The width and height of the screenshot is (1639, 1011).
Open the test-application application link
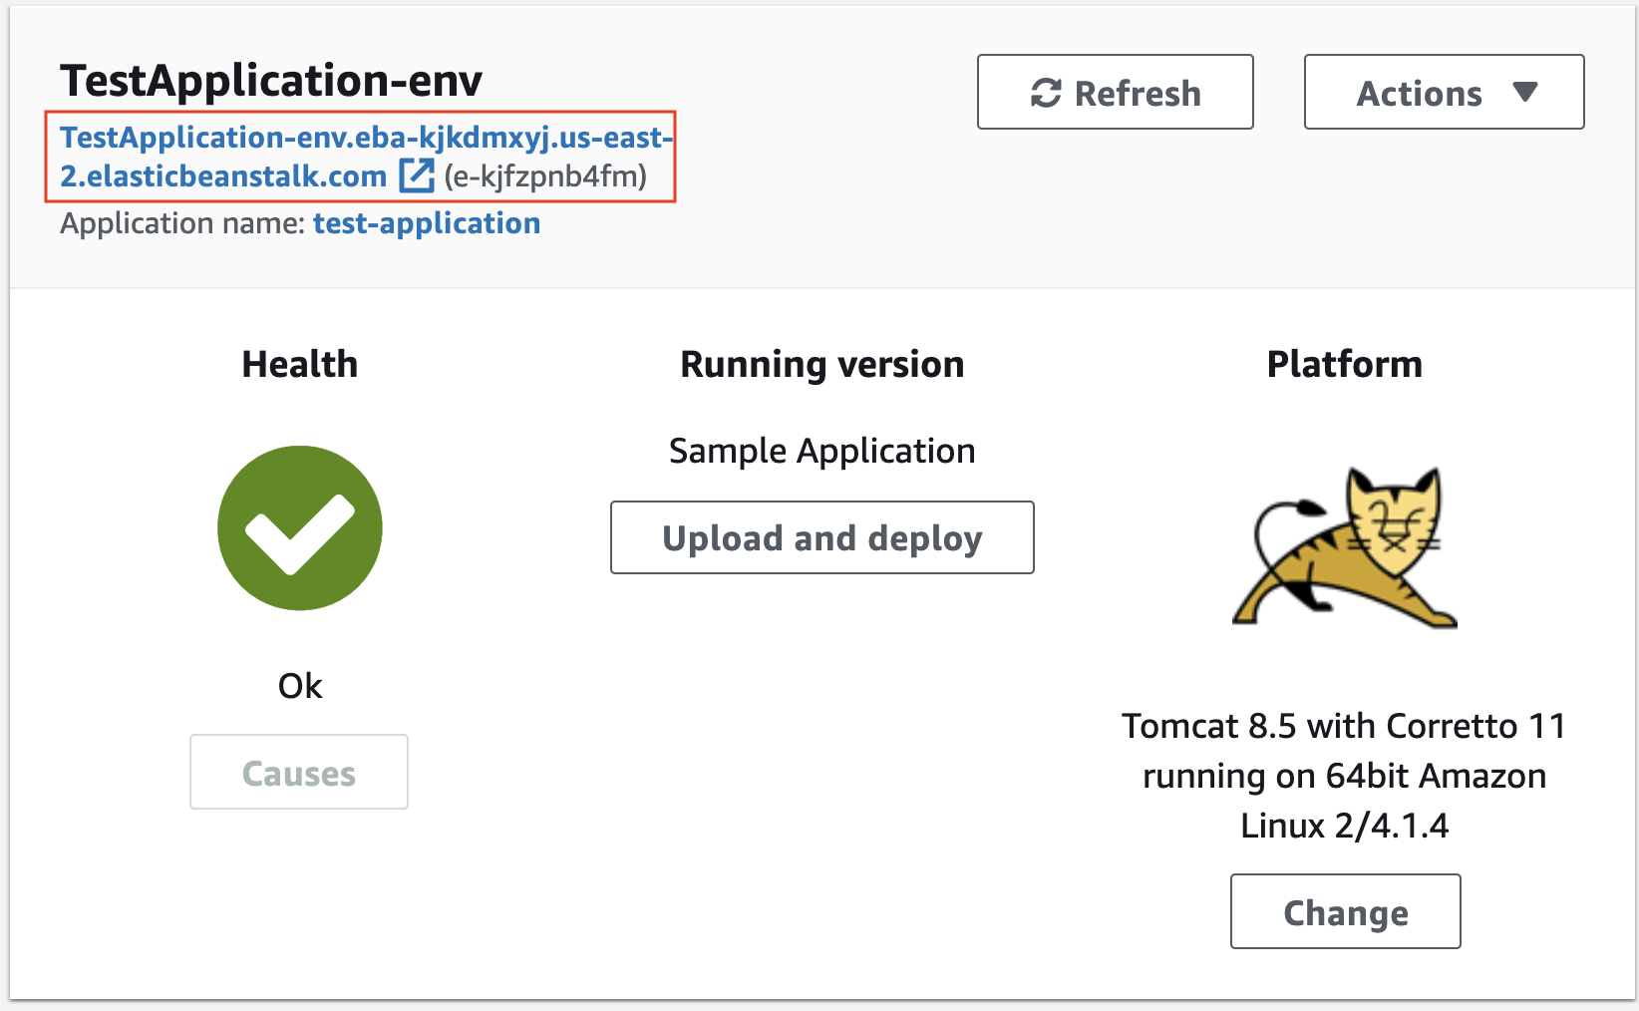click(x=427, y=223)
